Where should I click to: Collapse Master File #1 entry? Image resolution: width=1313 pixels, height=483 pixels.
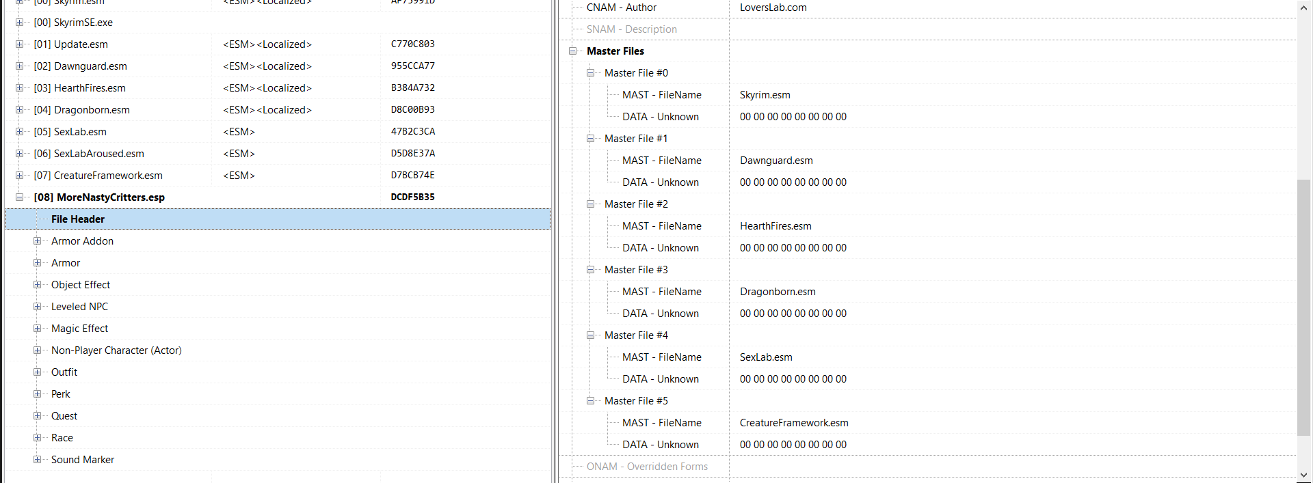point(591,139)
